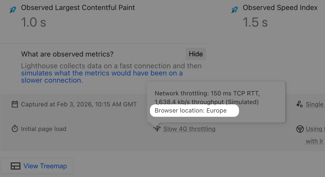Screen dimensions: 325x177
Task: Click the 1.0 s Largest Contentful Paint value
Action: [x=33, y=23]
